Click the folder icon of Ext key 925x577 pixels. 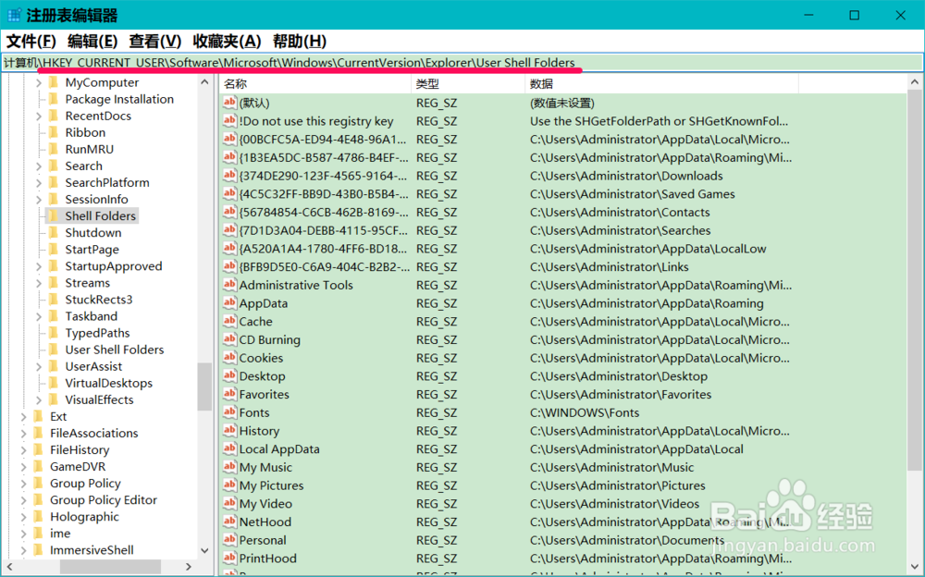pos(38,416)
